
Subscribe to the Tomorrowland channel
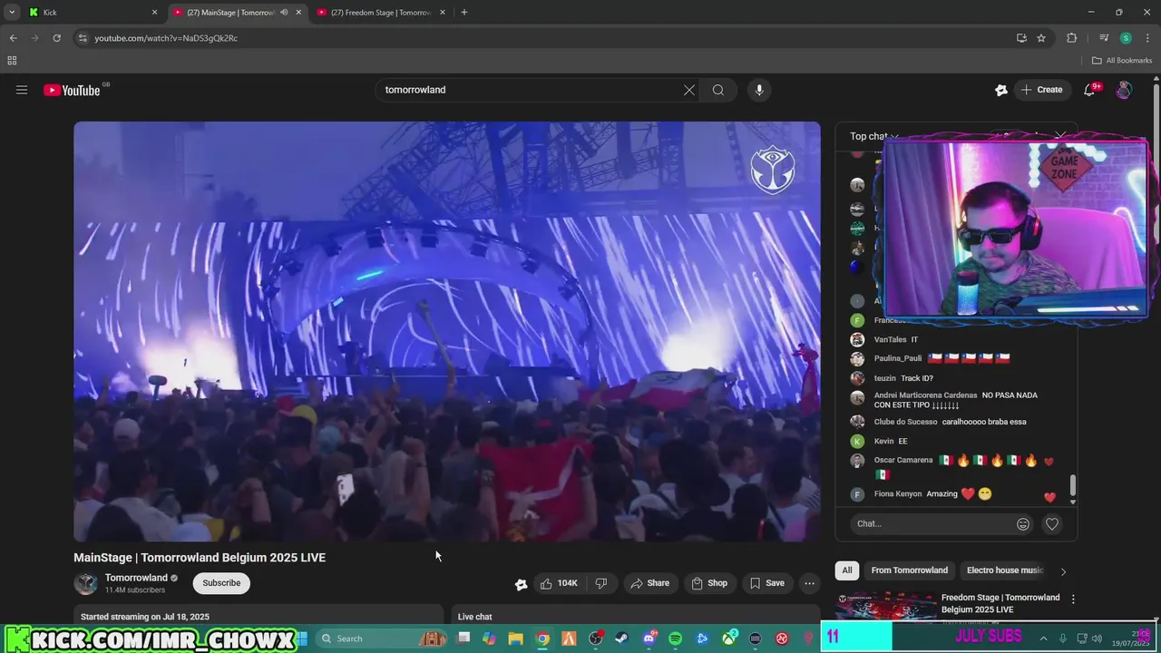[221, 583]
